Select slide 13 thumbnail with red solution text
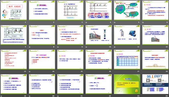The height and width of the screenshot is (97, 169). [x=14, y=60]
